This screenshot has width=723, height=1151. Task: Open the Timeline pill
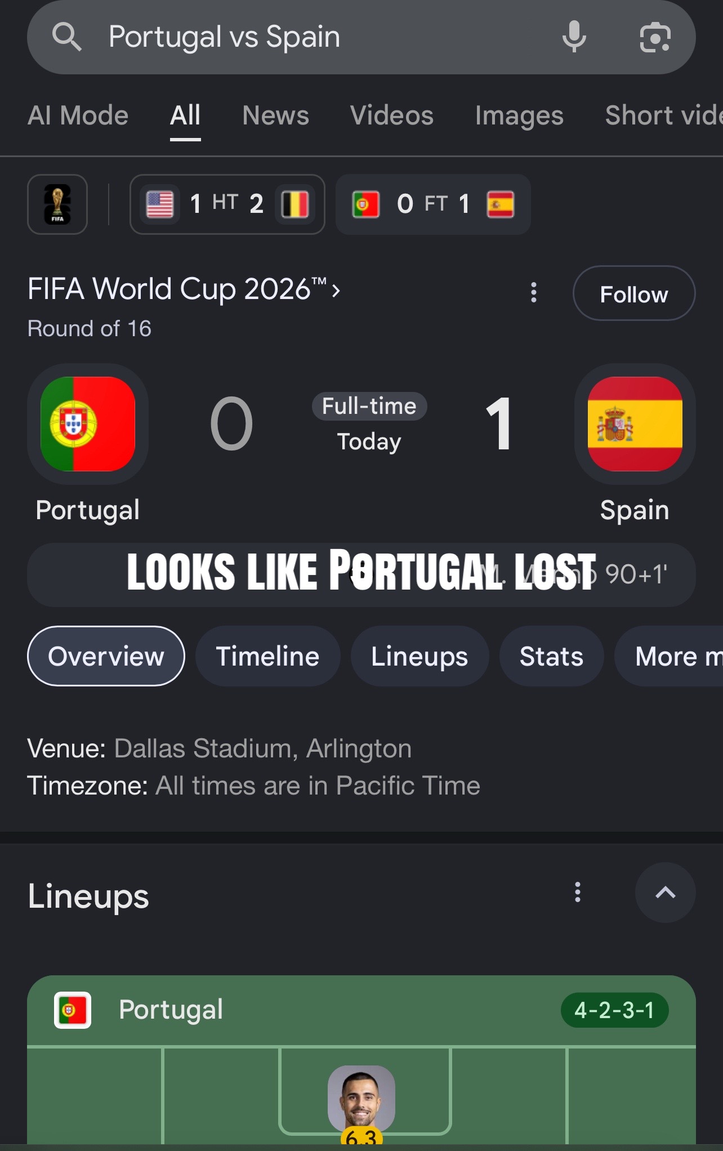pyautogui.click(x=267, y=656)
